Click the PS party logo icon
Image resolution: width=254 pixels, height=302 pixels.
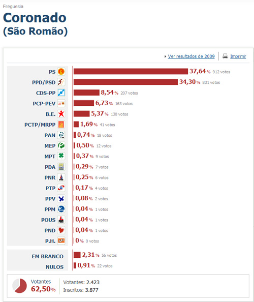61,72
